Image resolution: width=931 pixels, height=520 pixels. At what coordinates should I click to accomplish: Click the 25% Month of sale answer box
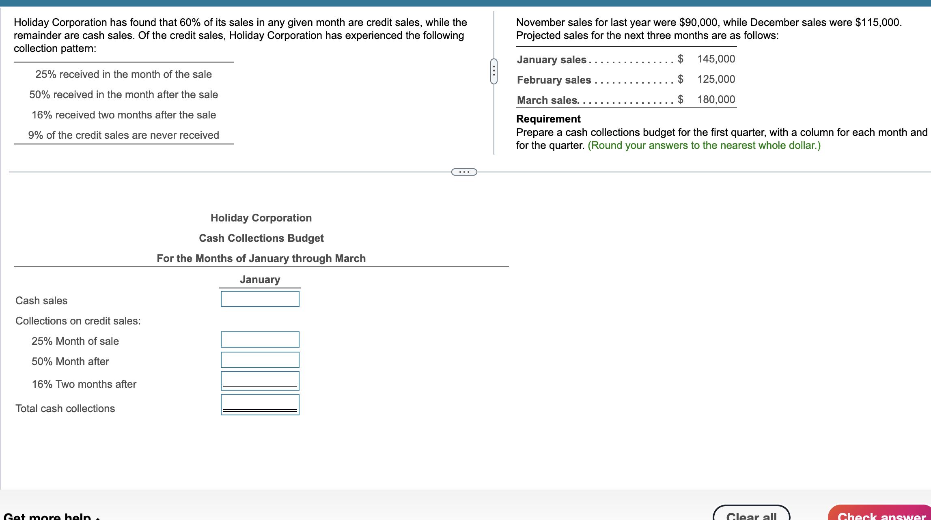[259, 340]
